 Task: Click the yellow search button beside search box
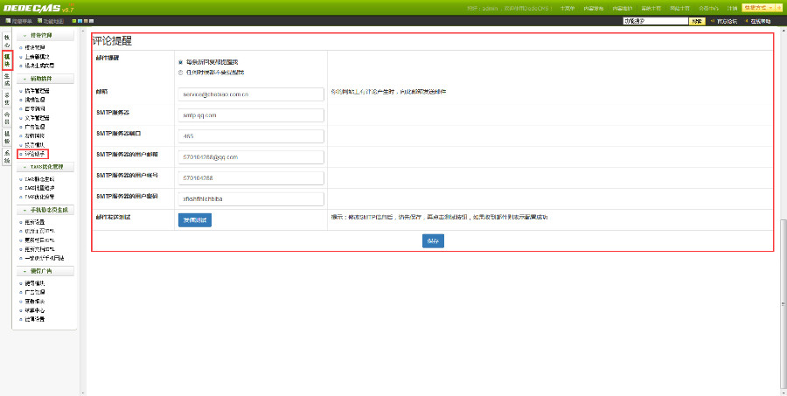click(x=697, y=21)
